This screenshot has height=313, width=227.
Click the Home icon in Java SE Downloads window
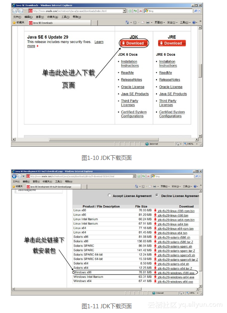(x=127, y=23)
